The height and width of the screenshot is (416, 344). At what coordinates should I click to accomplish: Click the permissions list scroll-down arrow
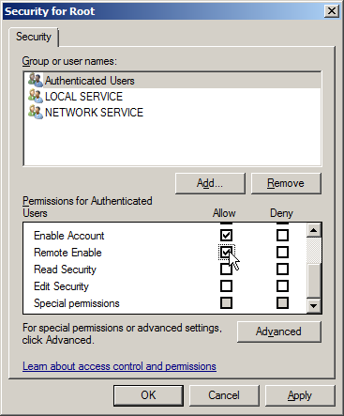coord(314,306)
